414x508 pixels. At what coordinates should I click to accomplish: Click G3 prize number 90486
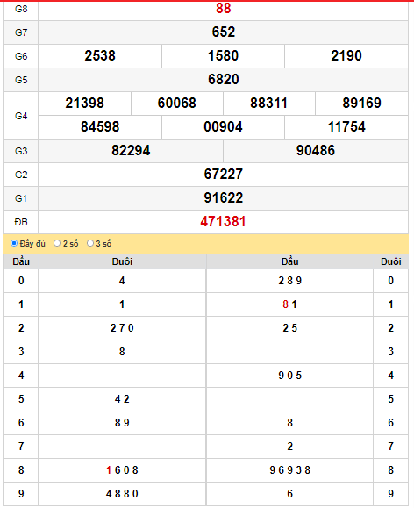coord(316,150)
